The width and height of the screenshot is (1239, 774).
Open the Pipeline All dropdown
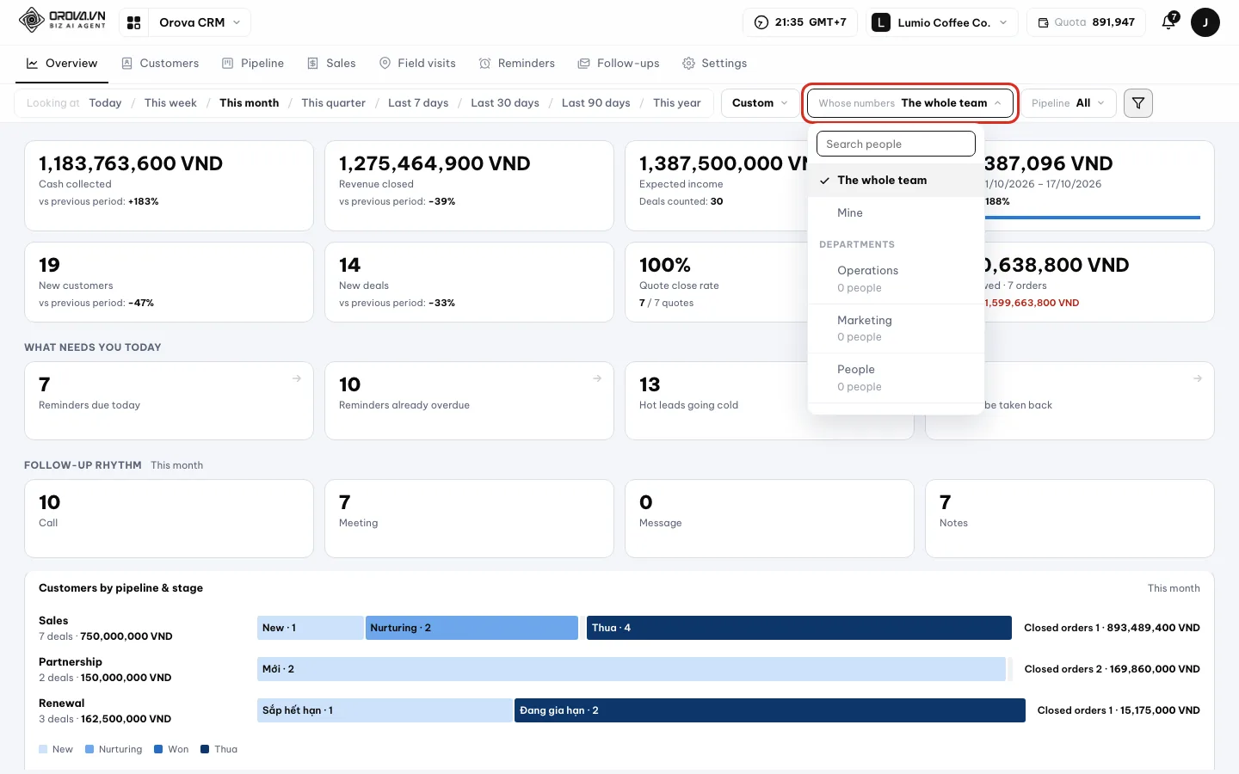point(1068,103)
